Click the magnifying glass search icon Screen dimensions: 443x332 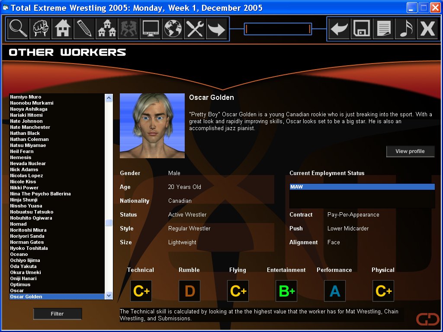(x=18, y=29)
